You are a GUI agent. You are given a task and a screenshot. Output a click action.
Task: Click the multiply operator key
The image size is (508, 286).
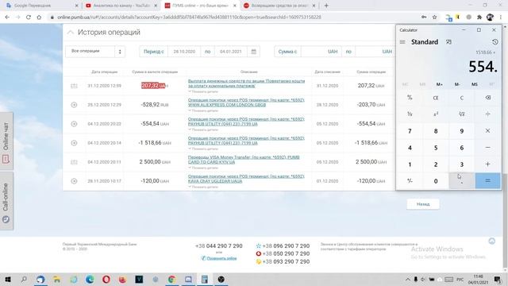488,131
